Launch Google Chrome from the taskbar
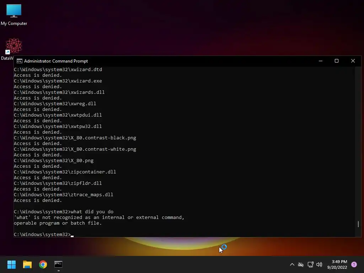 (43, 264)
